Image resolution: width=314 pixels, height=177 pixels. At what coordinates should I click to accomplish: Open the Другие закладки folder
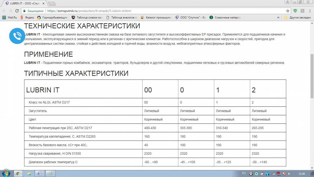click(x=297, y=18)
